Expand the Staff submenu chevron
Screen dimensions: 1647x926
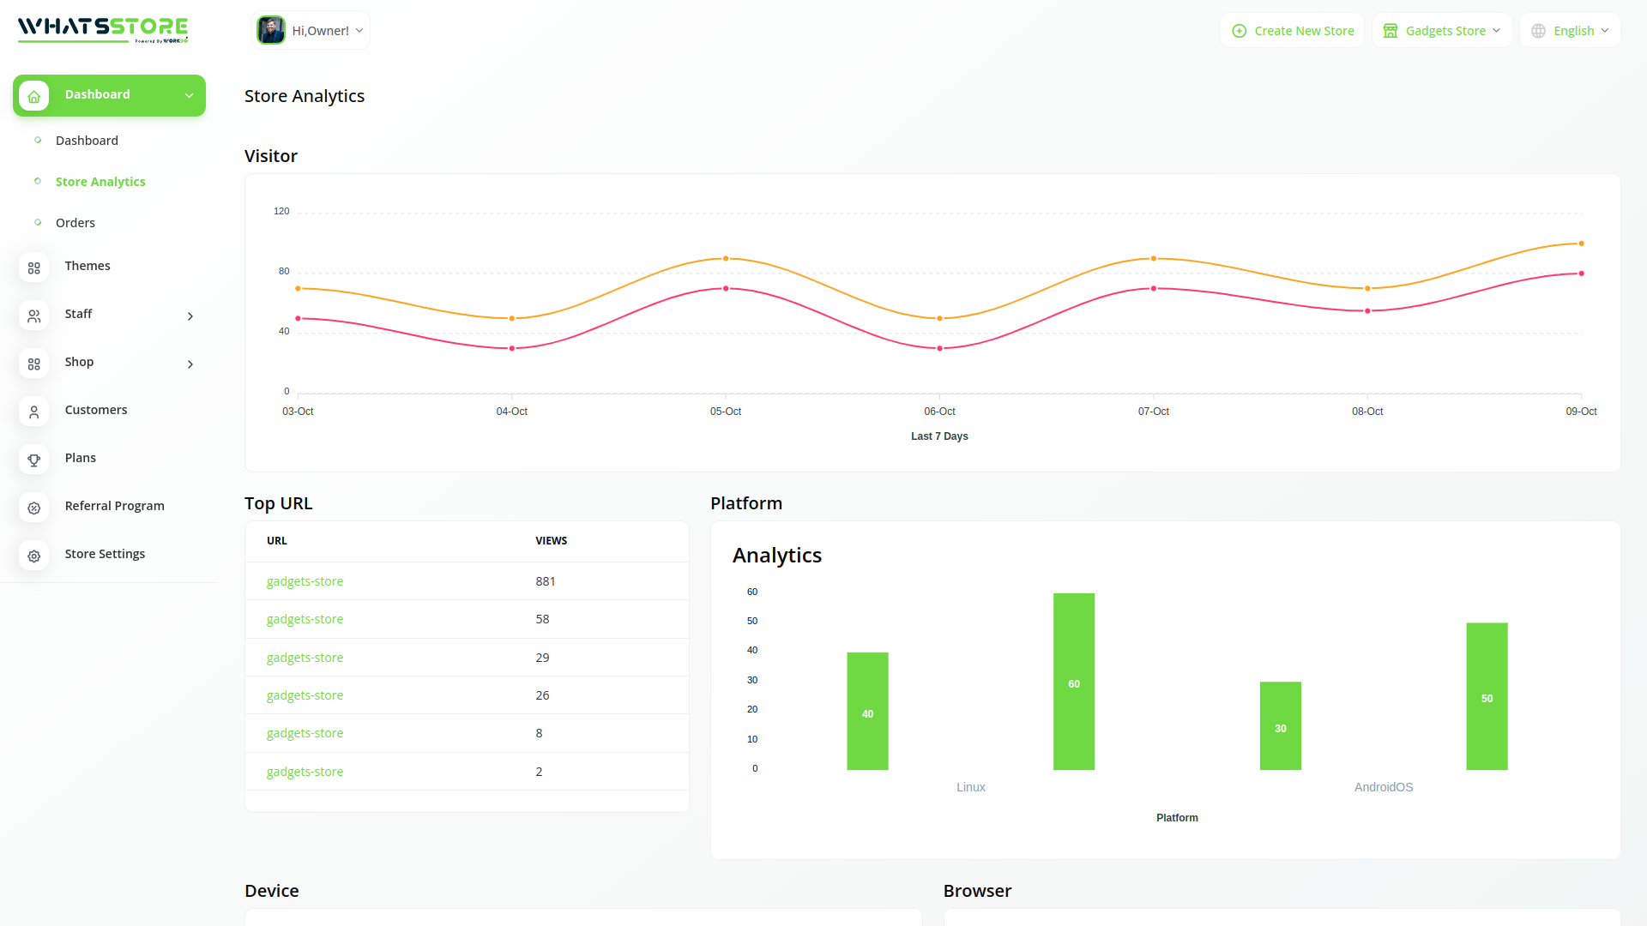190,316
